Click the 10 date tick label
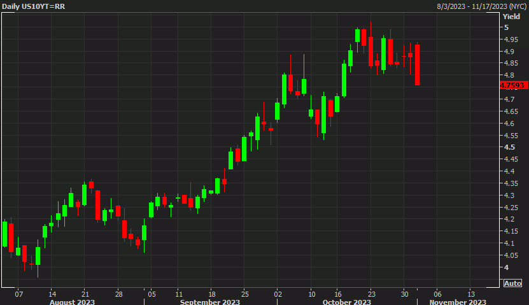529x305 pixels. click(312, 294)
